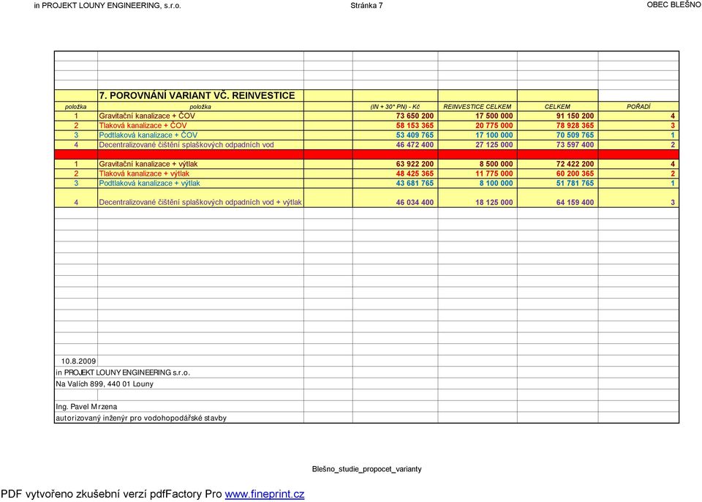Screen dimensions: 702x502
Task: Click 'Na Valích 899, 440 01 Louny' address
Action: [105, 384]
